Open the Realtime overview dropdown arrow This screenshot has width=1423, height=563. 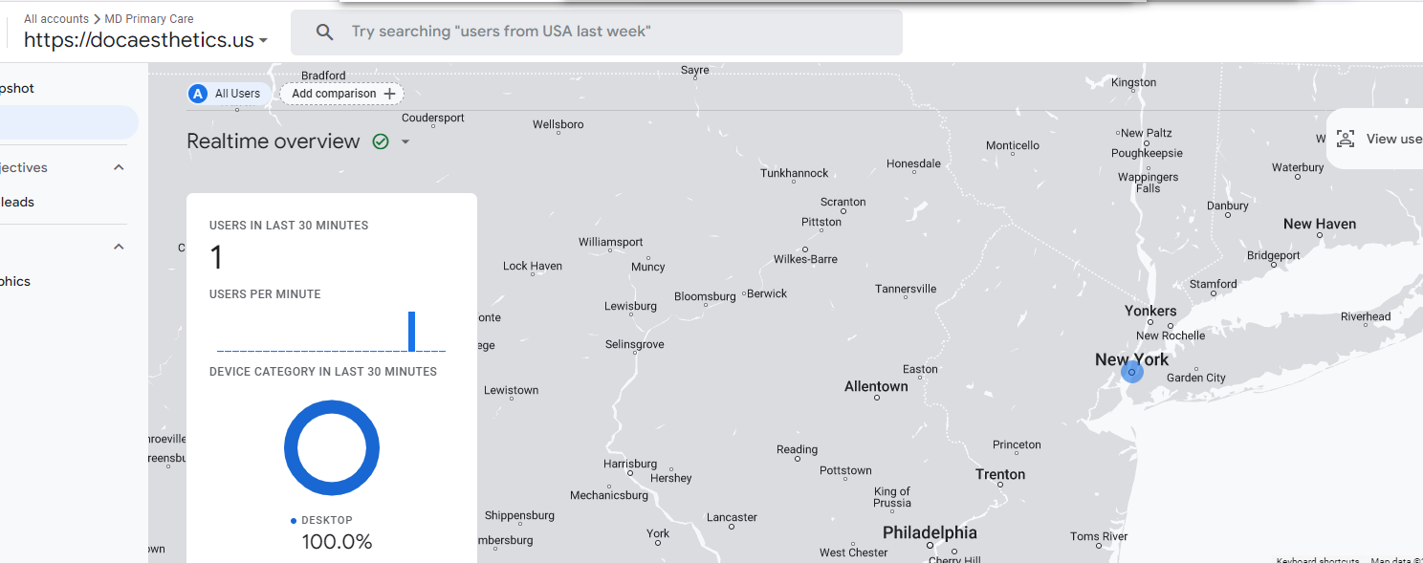405,141
